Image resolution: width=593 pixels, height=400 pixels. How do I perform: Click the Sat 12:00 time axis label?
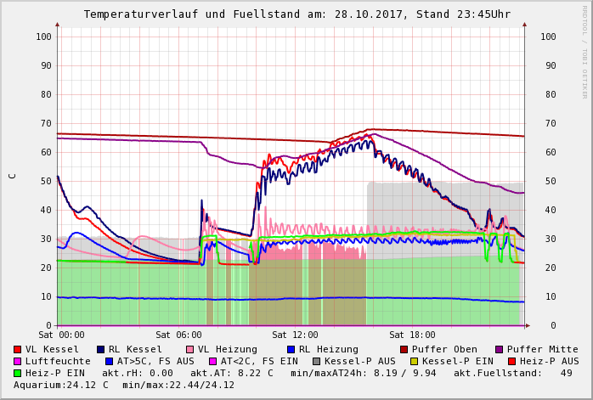[x=295, y=335]
